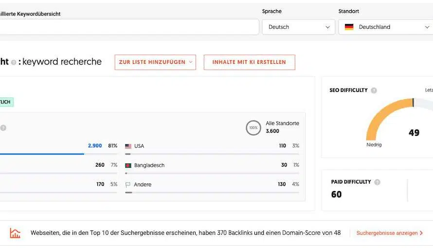Click the SEO DIFFICULTY heading
Image resolution: width=433 pixels, height=248 pixels.
coord(348,90)
